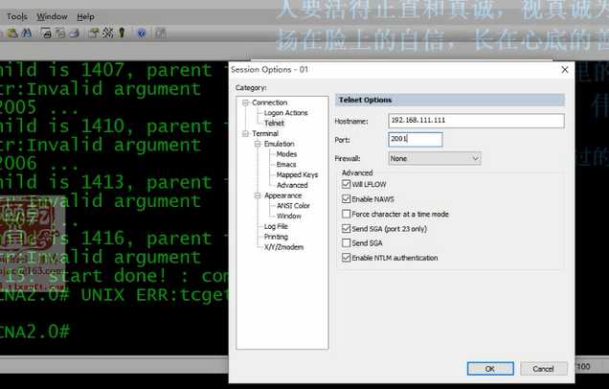
Task: Collapse the Connection tree node
Action: [245, 103]
